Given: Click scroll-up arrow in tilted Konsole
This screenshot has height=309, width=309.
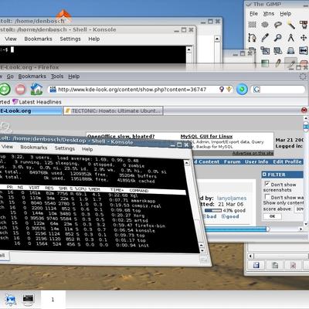Looking at the screenshot, I should click(x=187, y=163).
